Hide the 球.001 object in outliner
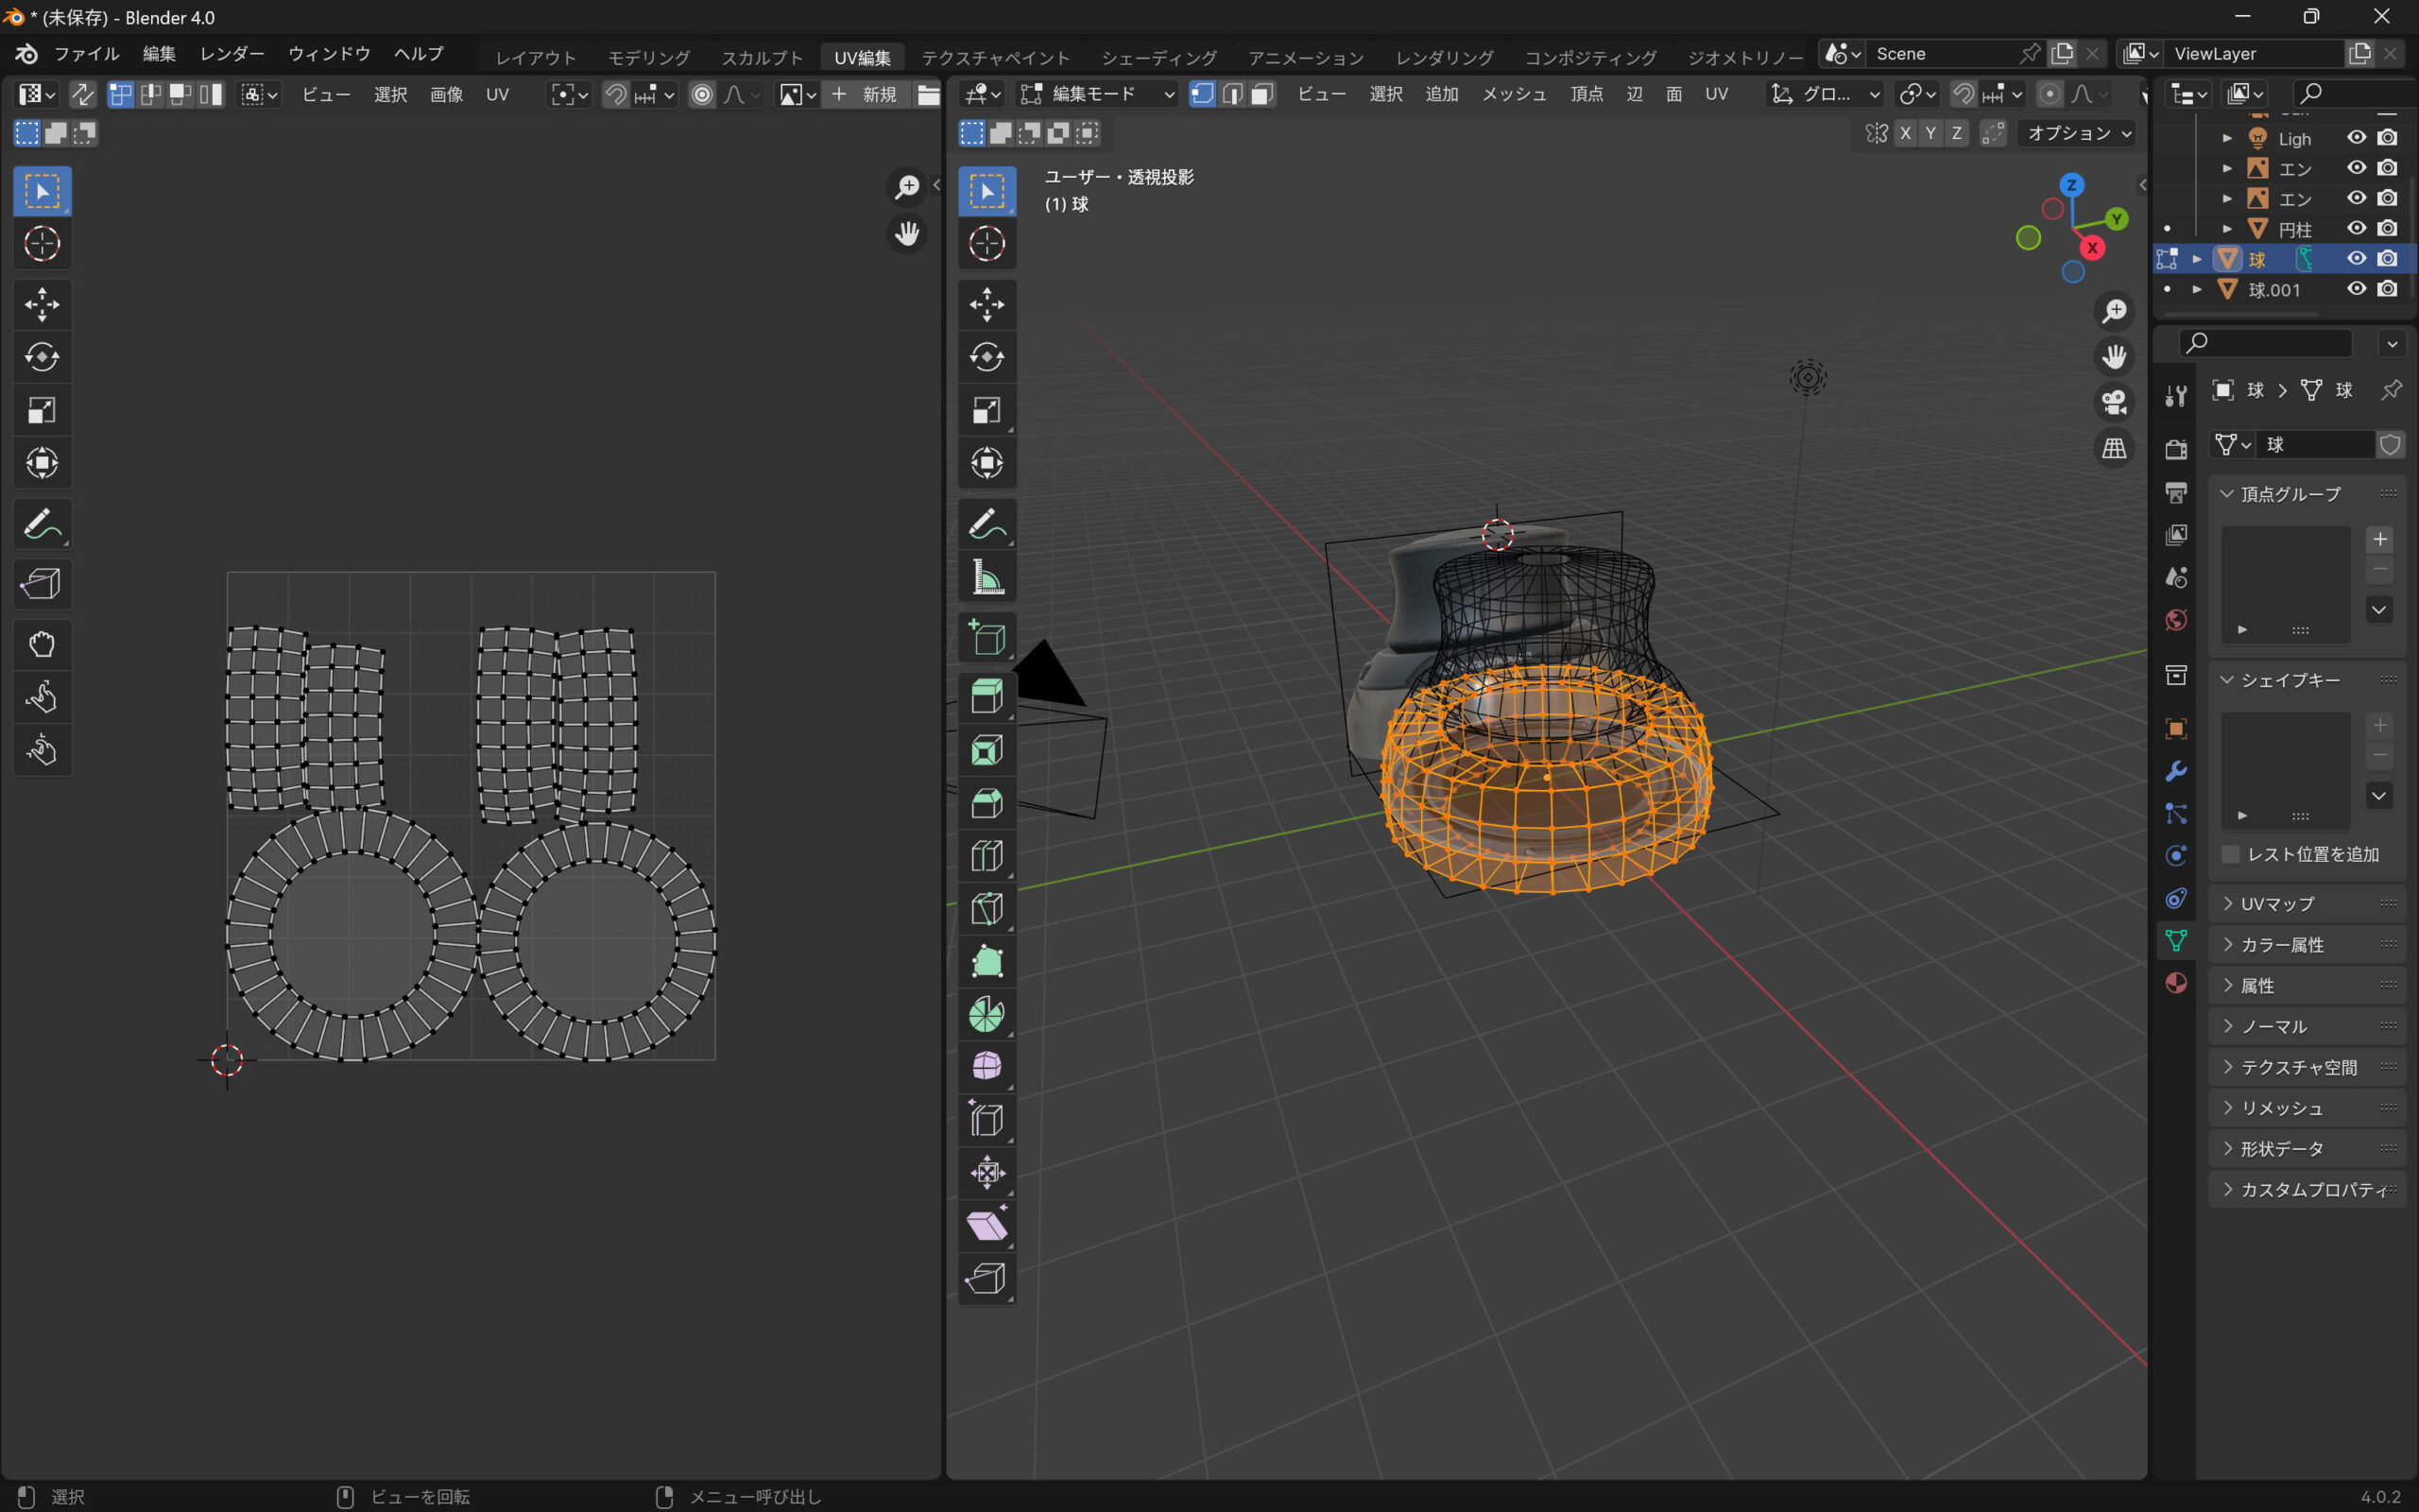 (2356, 289)
